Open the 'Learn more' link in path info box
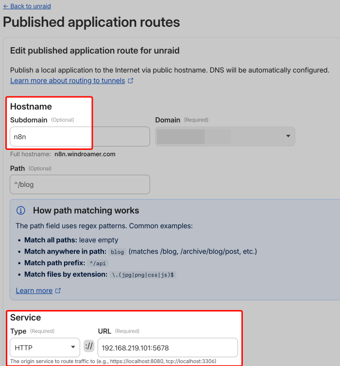Screen dimensions: 340x366 (x=34, y=291)
